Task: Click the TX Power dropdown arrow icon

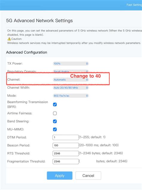Action: [x=87, y=64]
